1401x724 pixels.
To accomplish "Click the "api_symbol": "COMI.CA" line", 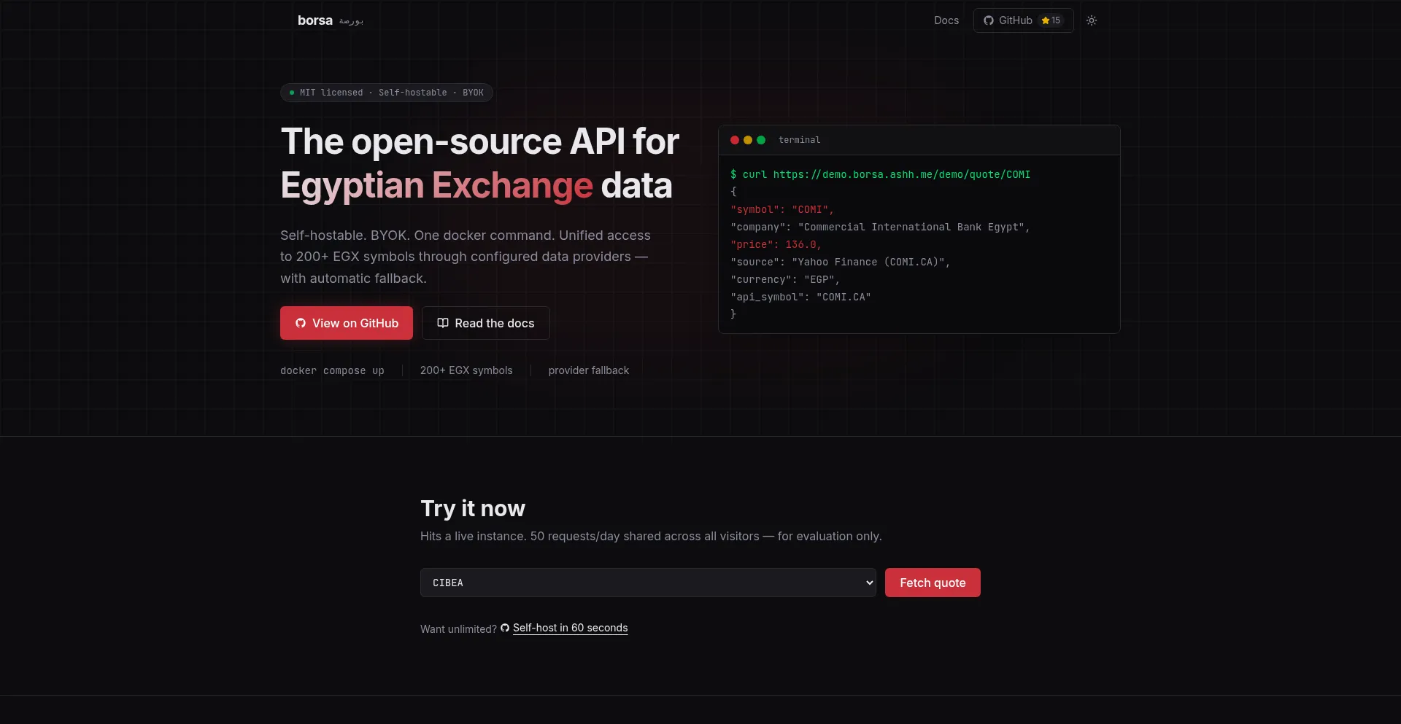I will pyautogui.click(x=800, y=297).
